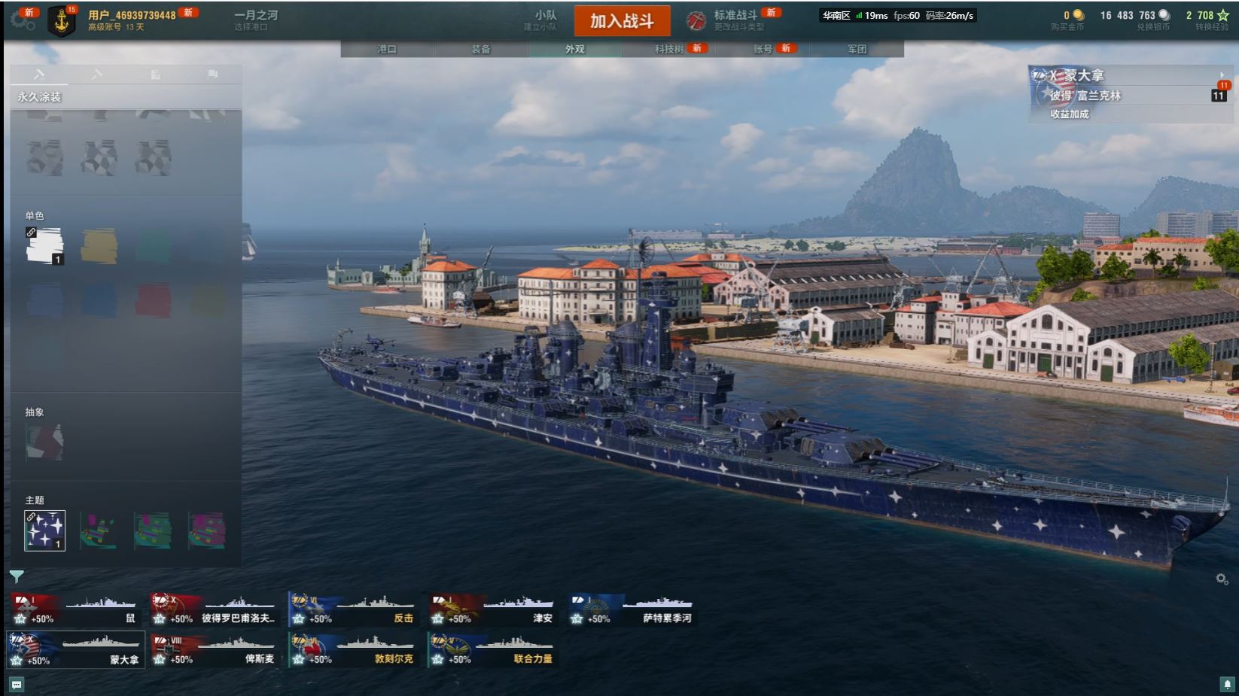Screen dimensions: 1239x696
Task: Open the 科技树 tab
Action: click(668, 49)
